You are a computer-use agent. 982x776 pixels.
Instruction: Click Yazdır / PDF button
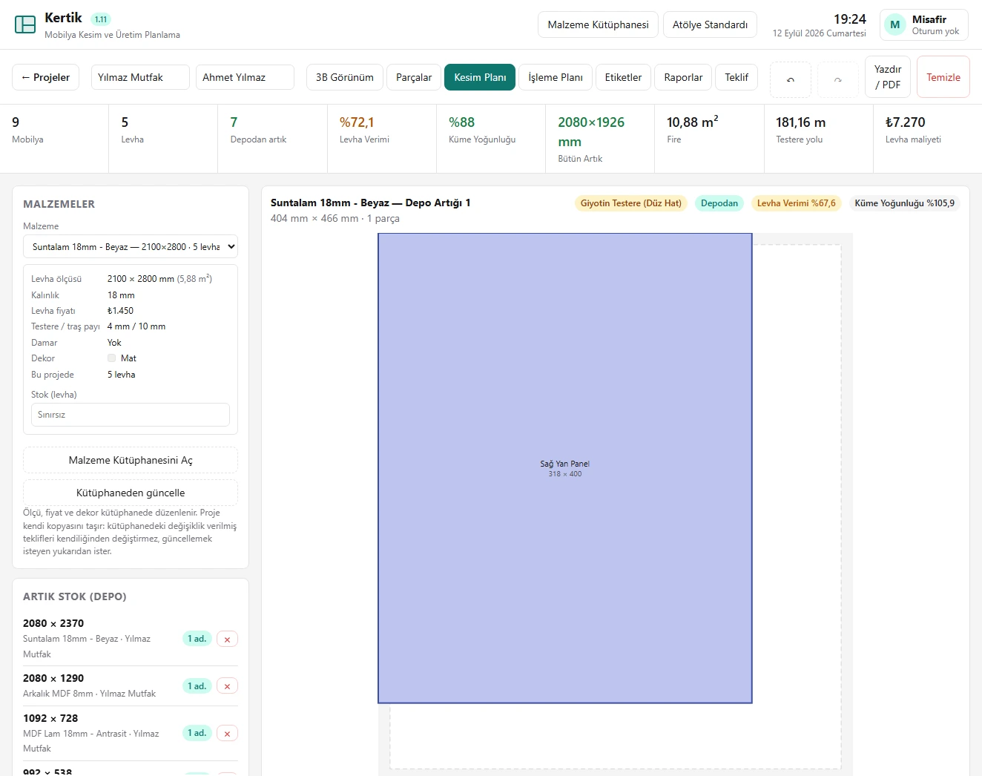tap(888, 77)
